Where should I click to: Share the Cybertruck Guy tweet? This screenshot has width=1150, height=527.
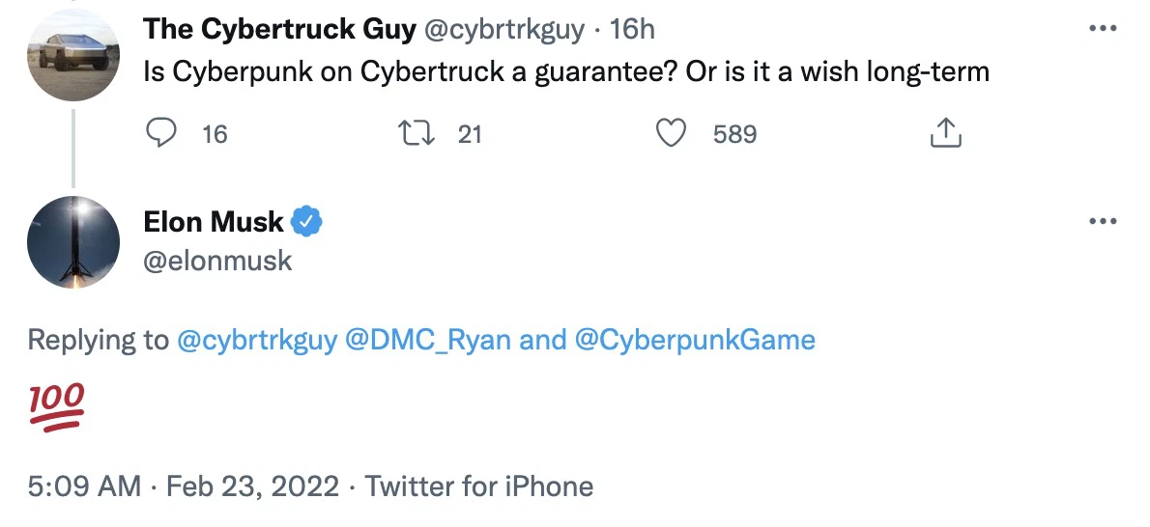pos(945,133)
